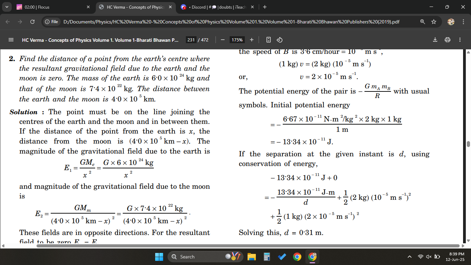Open the Wi-Fi network icon in the tray
Image resolution: width=471 pixels, height=265 pixels.
[x=420, y=257]
